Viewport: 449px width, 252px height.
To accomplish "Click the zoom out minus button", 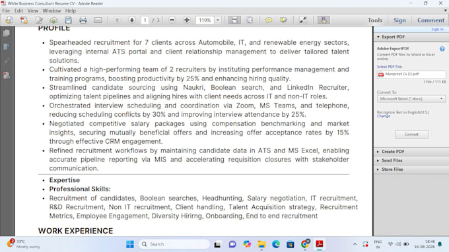I will tap(172, 20).
